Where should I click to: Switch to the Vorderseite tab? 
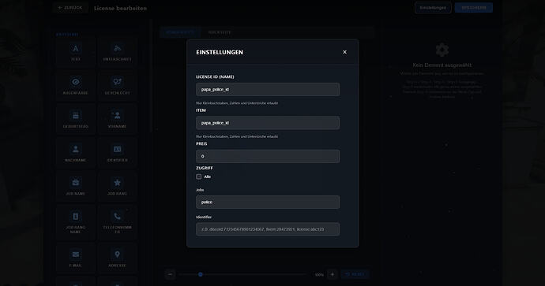tap(180, 32)
